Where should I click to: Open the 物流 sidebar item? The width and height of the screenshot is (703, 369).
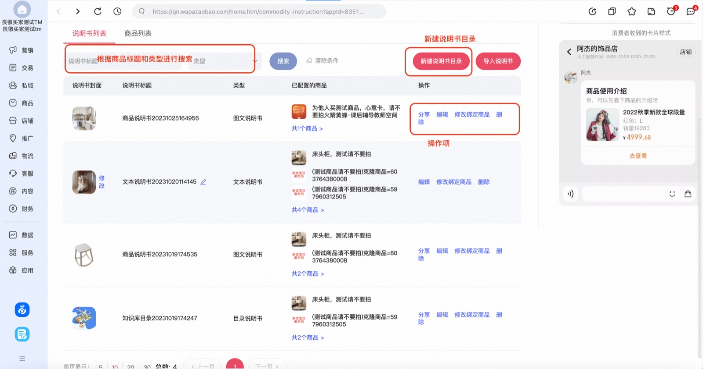(22, 156)
